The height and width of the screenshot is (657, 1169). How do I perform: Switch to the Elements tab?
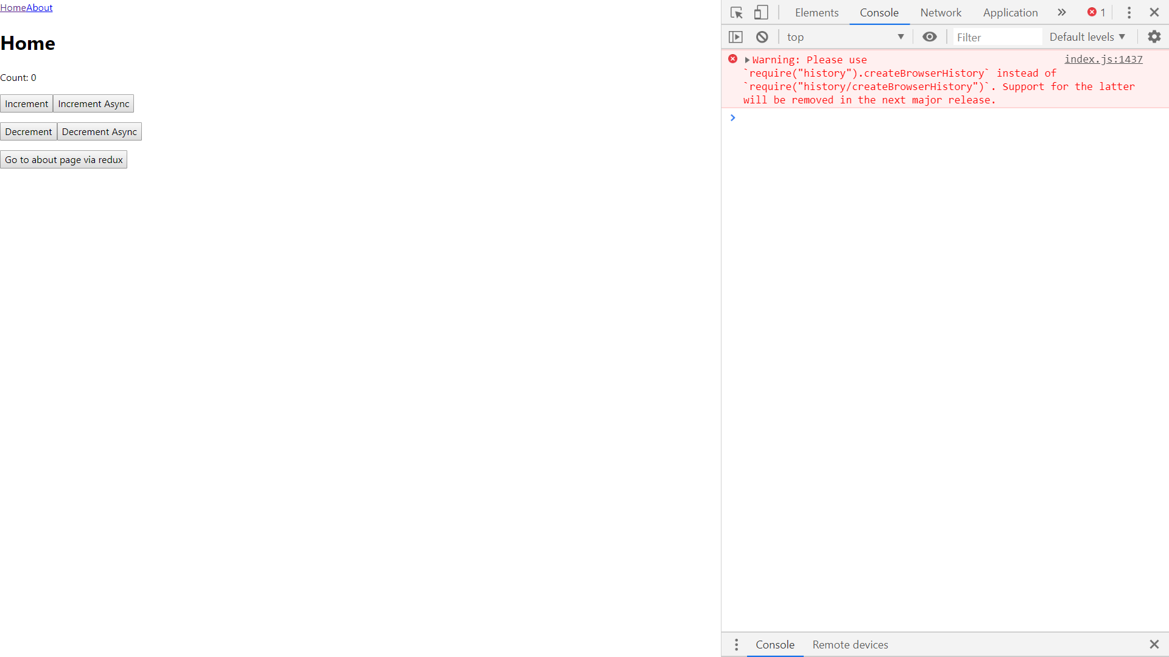816,13
